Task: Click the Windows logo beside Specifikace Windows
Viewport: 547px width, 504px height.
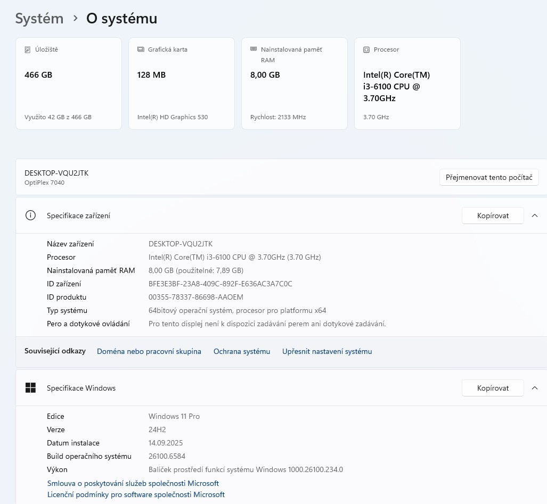Action: (x=30, y=388)
